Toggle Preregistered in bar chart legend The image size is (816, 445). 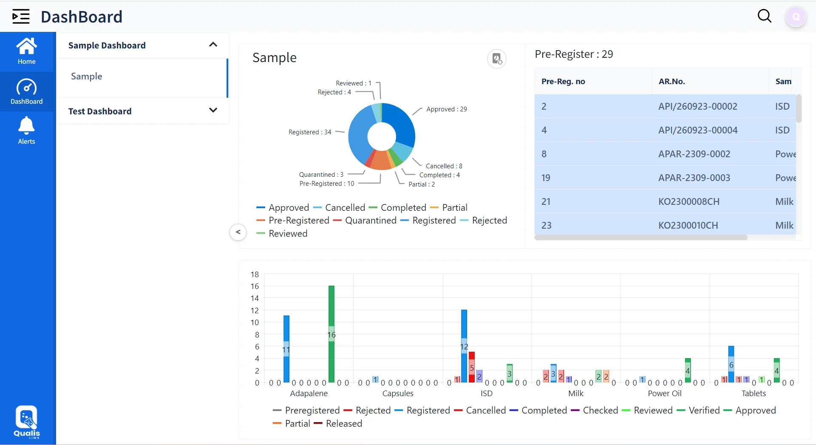(x=306, y=410)
